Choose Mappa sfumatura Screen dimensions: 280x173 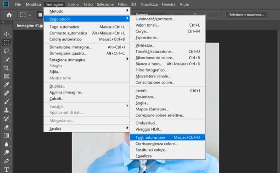pyautogui.click(x=168, y=109)
